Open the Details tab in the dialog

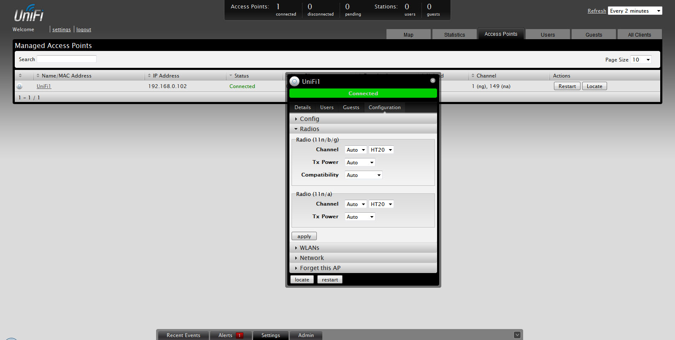coord(302,107)
